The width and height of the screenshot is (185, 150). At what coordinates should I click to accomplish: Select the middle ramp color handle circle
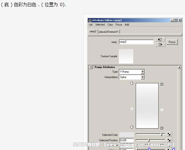(x=132, y=109)
